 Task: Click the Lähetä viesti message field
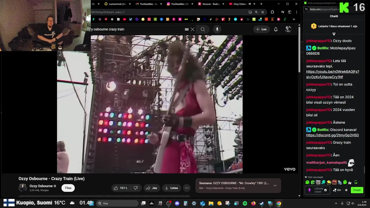pos(318,190)
